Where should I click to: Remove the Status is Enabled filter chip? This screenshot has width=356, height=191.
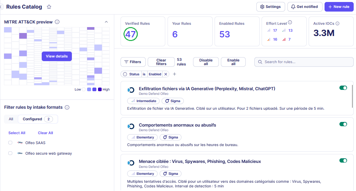click(166, 74)
